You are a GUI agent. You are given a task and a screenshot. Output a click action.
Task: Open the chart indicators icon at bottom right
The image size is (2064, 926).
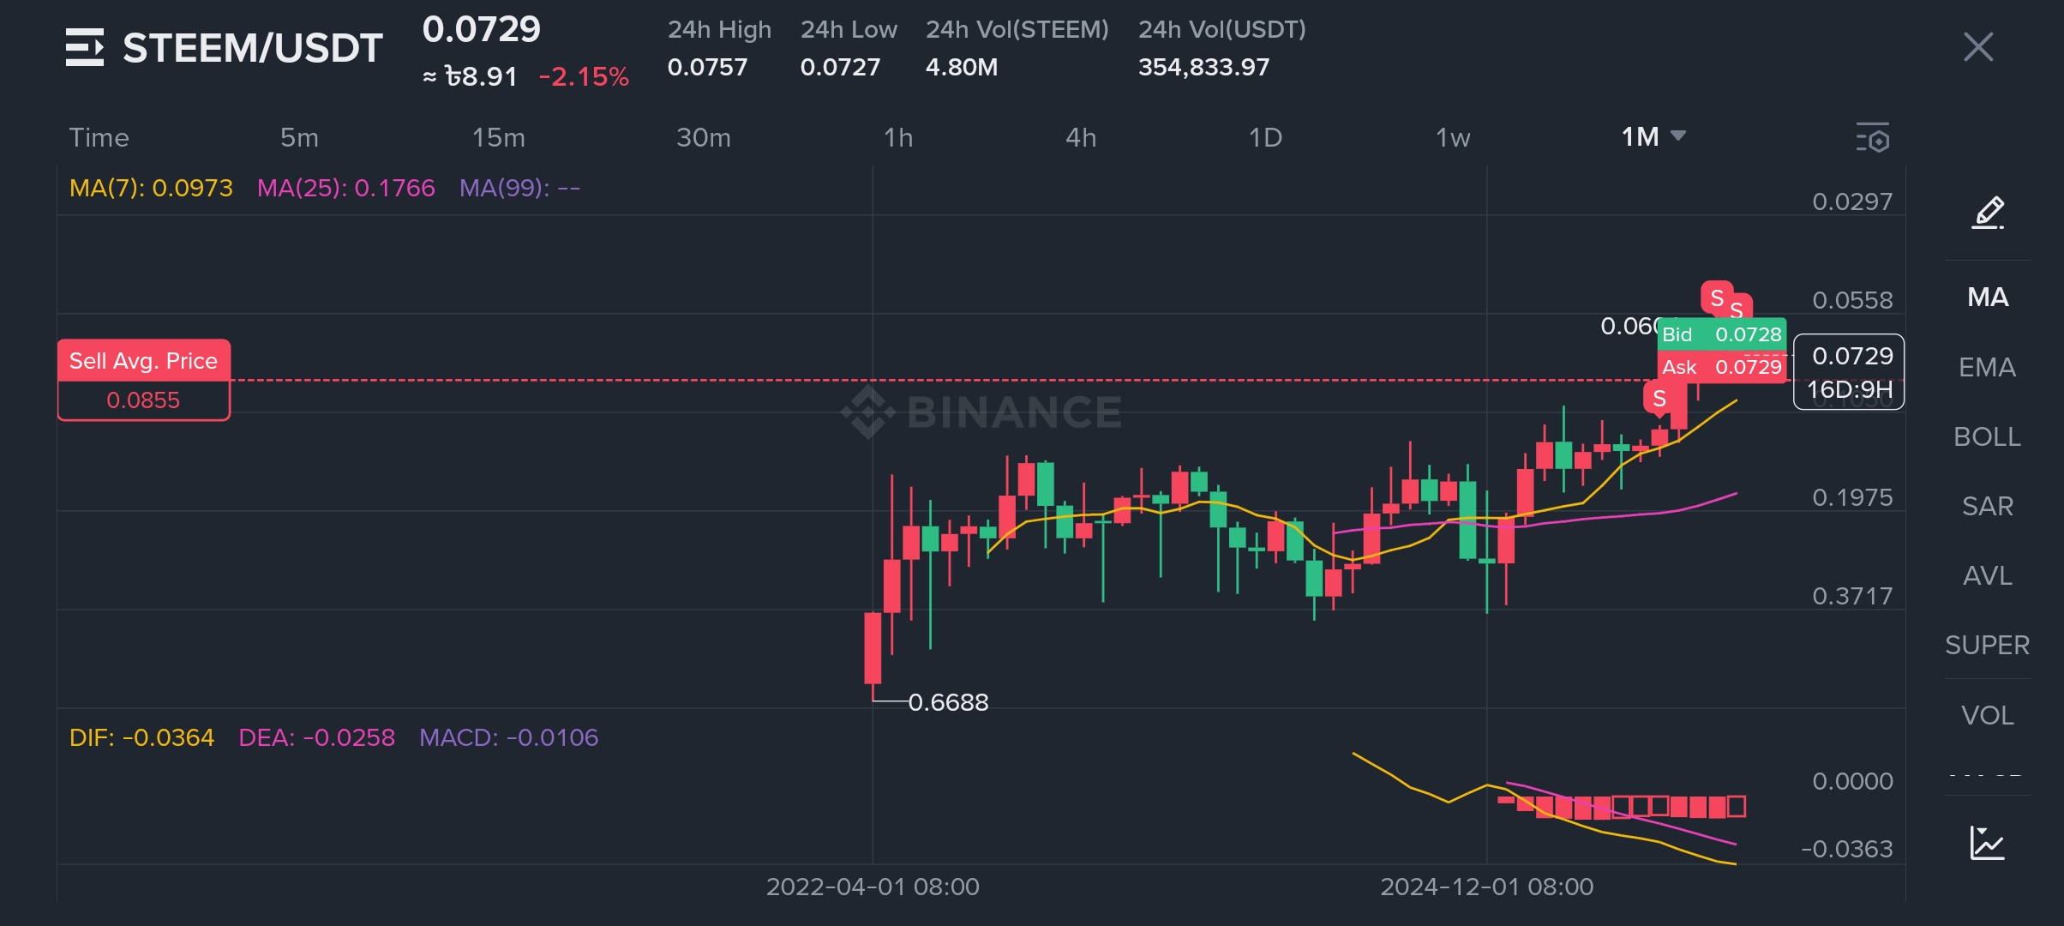(x=1987, y=843)
